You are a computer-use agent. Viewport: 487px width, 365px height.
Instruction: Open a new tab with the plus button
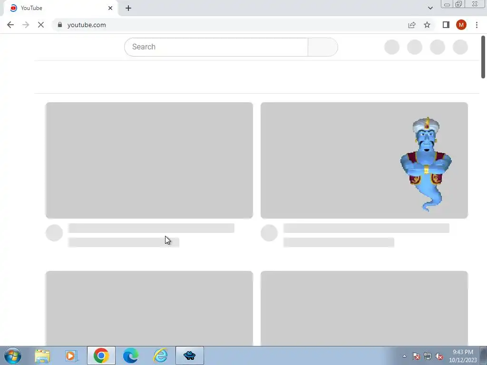click(128, 8)
